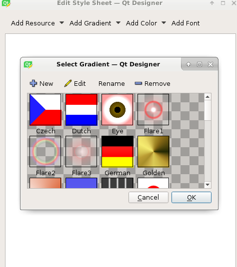This screenshot has width=237, height=267.
Task: Choose the Flare3 gradient preset
Action: (x=81, y=152)
